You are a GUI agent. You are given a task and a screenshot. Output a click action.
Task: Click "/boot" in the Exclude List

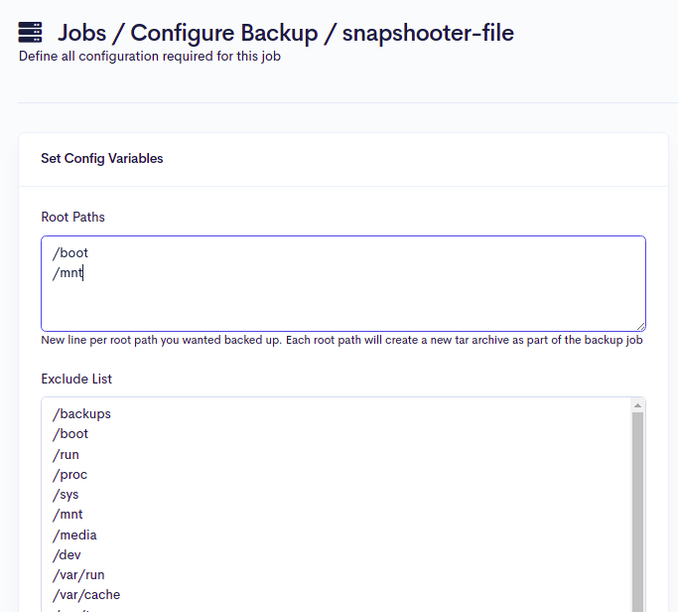coord(70,434)
